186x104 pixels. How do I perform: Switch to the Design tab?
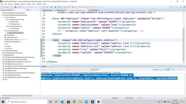coord(43,66)
